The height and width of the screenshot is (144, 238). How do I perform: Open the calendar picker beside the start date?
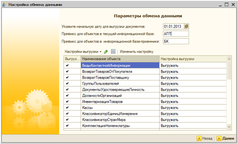coord(187,27)
